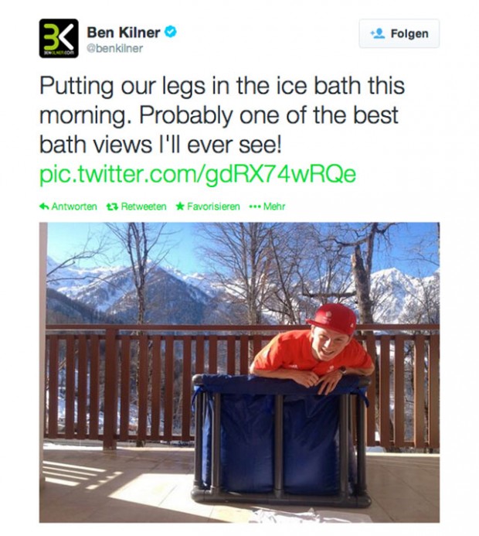Click the tweet text about ice bath

(x=222, y=115)
